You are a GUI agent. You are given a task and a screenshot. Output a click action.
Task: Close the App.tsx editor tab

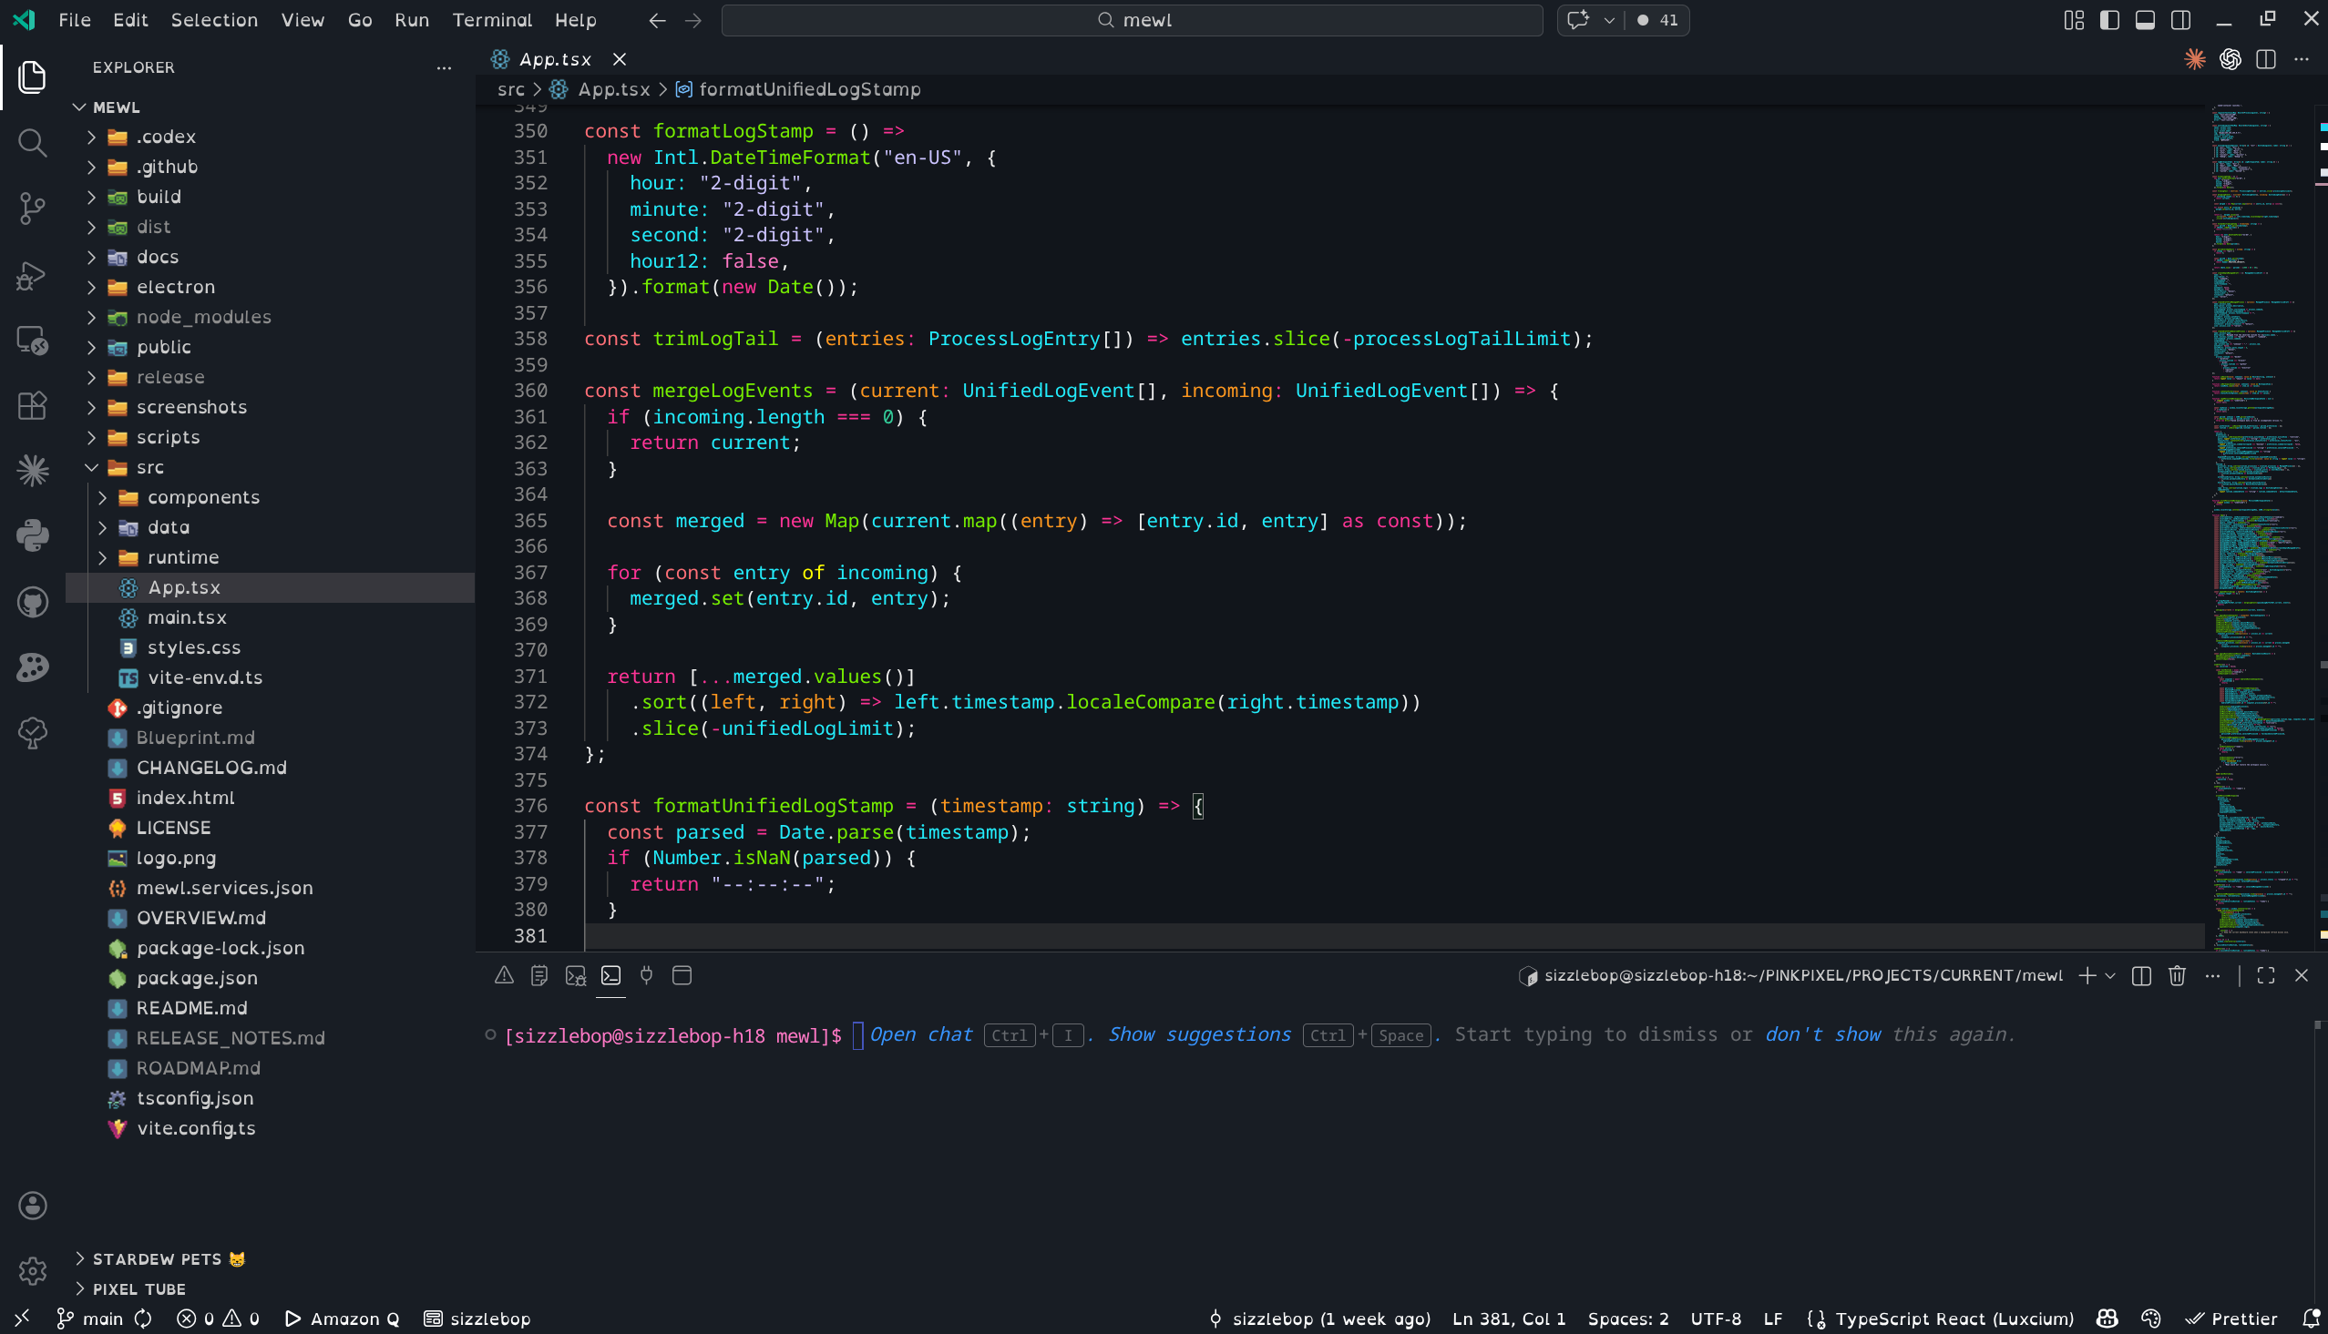(x=620, y=59)
